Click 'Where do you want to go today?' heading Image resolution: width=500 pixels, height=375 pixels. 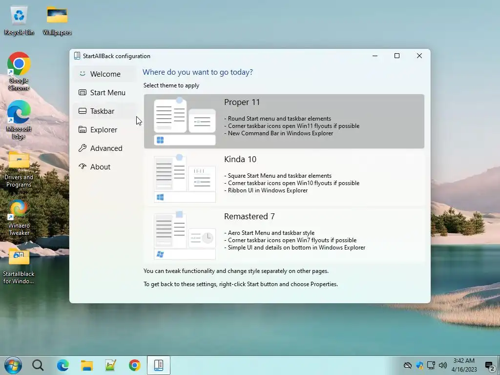198,72
